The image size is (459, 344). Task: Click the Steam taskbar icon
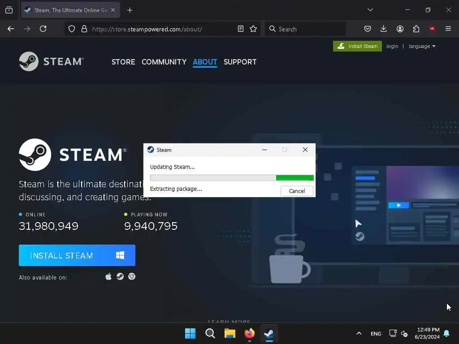pyautogui.click(x=269, y=333)
